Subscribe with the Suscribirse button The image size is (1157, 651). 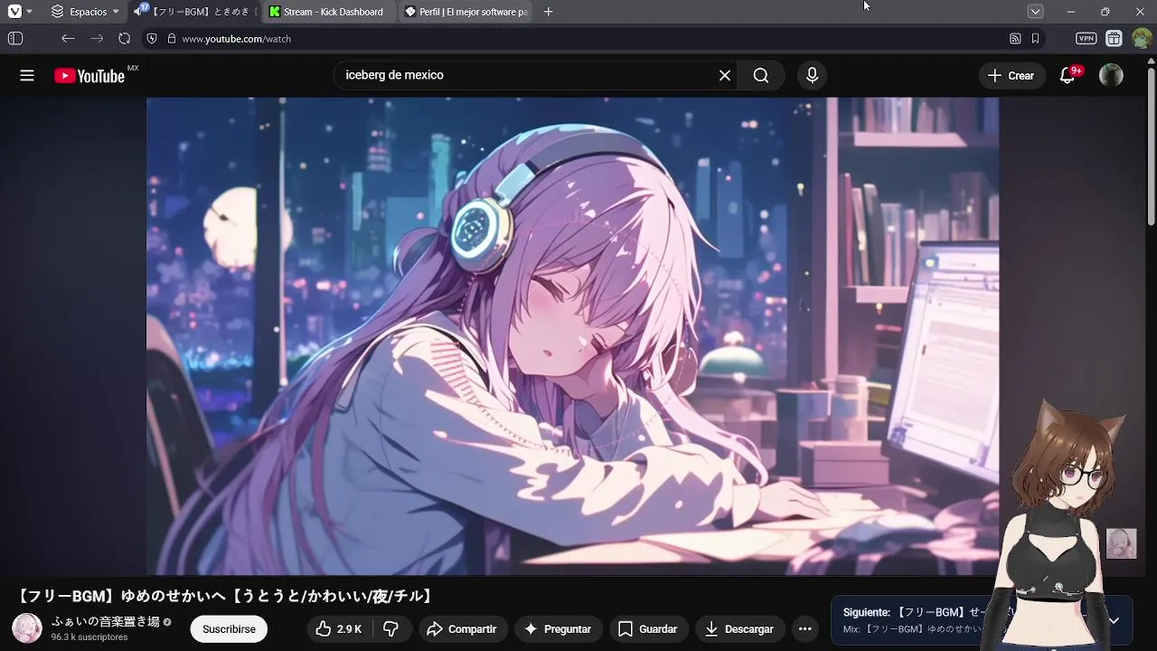(x=229, y=629)
